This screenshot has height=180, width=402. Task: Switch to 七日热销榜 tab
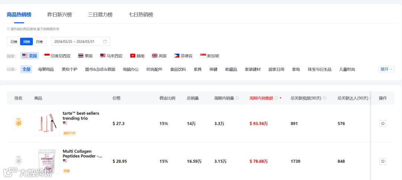click(141, 14)
